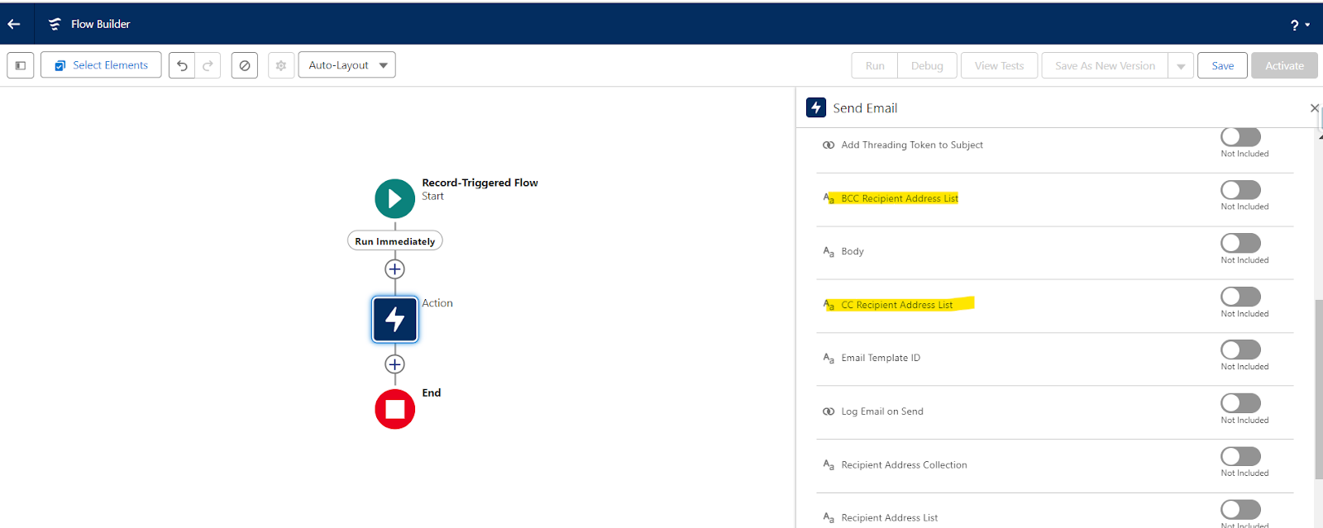Click the Action node label text
Viewport: 1323px width, 528px height.
[x=437, y=303]
